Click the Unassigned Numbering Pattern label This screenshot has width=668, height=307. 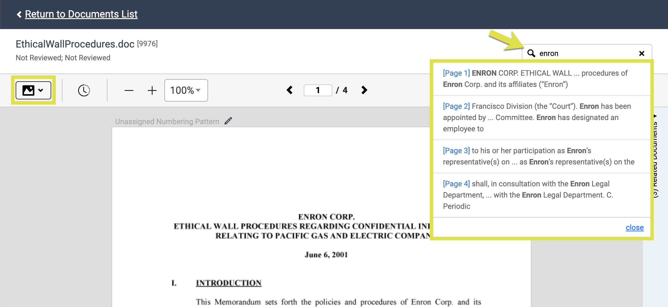[167, 122]
